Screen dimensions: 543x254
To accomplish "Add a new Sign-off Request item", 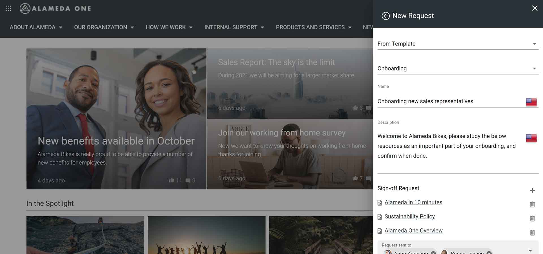I will point(532,190).
